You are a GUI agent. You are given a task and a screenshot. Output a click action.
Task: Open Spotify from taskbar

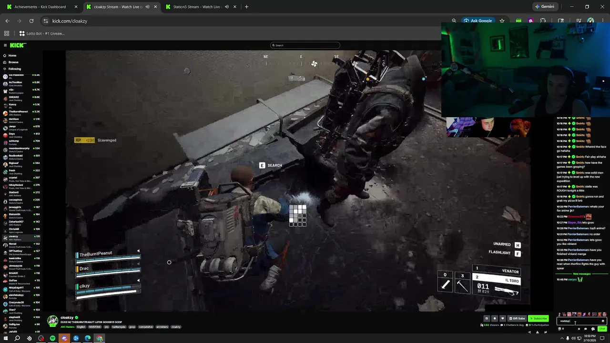pos(52,338)
